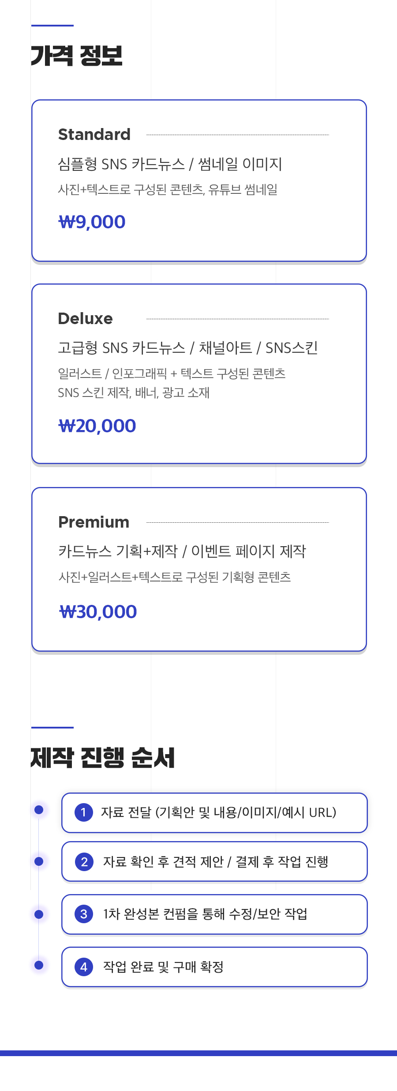Viewport: 397px width, 1091px height.
Task: Click the 자료 전달 step text
Action: (219, 812)
